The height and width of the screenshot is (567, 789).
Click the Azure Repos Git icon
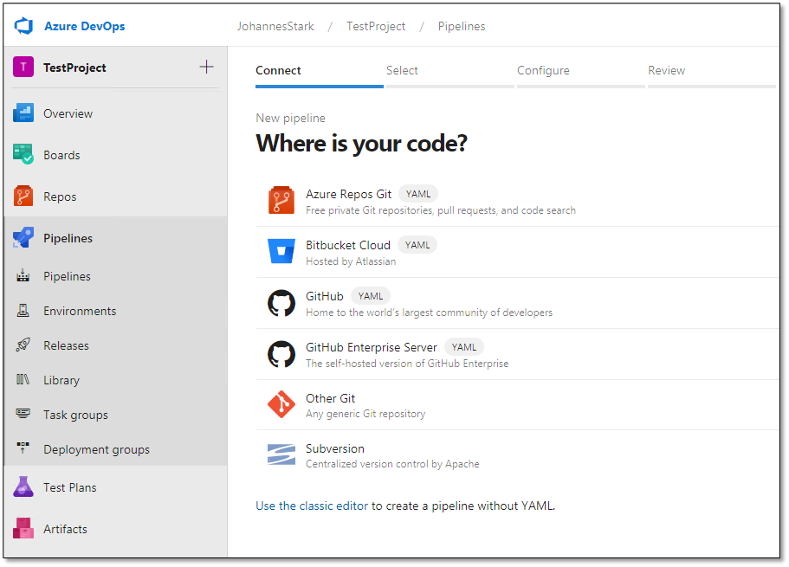(x=281, y=200)
